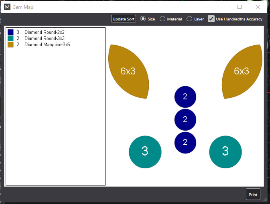270x204 pixels.
Task: Click the bottom blue round gem labeled 2
Action: [185, 142]
